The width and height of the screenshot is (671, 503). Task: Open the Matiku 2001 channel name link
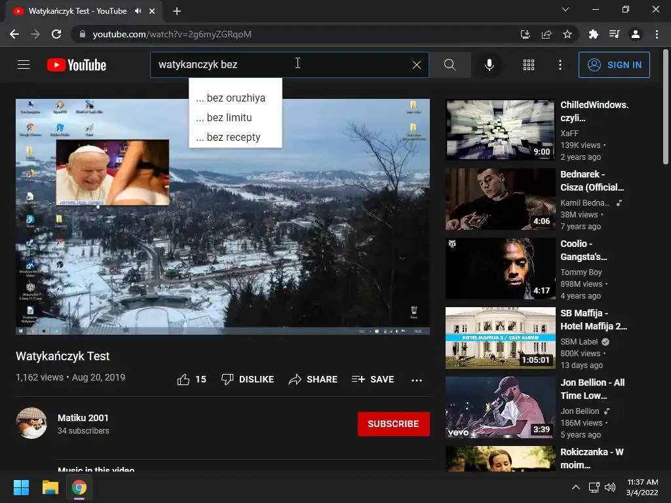pos(83,418)
